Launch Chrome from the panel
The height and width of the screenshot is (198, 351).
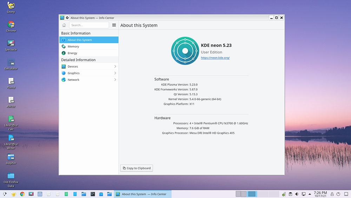22,194
